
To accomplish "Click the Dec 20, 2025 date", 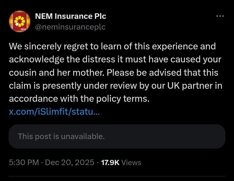I will click(70, 162).
